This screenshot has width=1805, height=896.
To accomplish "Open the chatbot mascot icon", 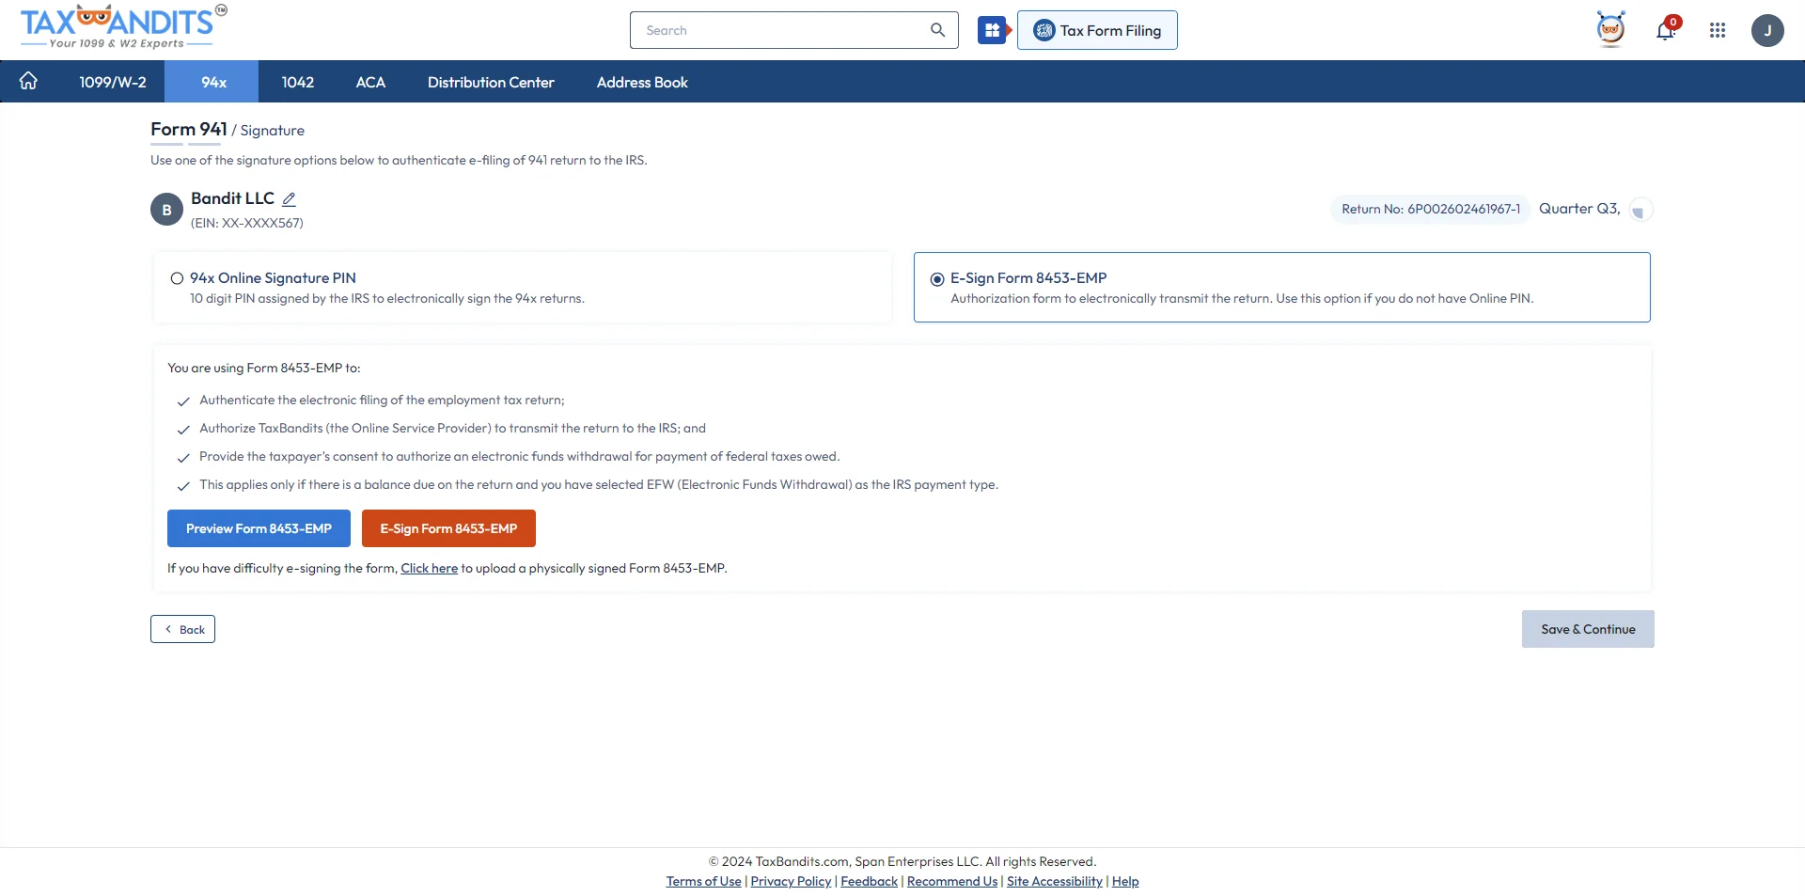I will coord(1611,29).
